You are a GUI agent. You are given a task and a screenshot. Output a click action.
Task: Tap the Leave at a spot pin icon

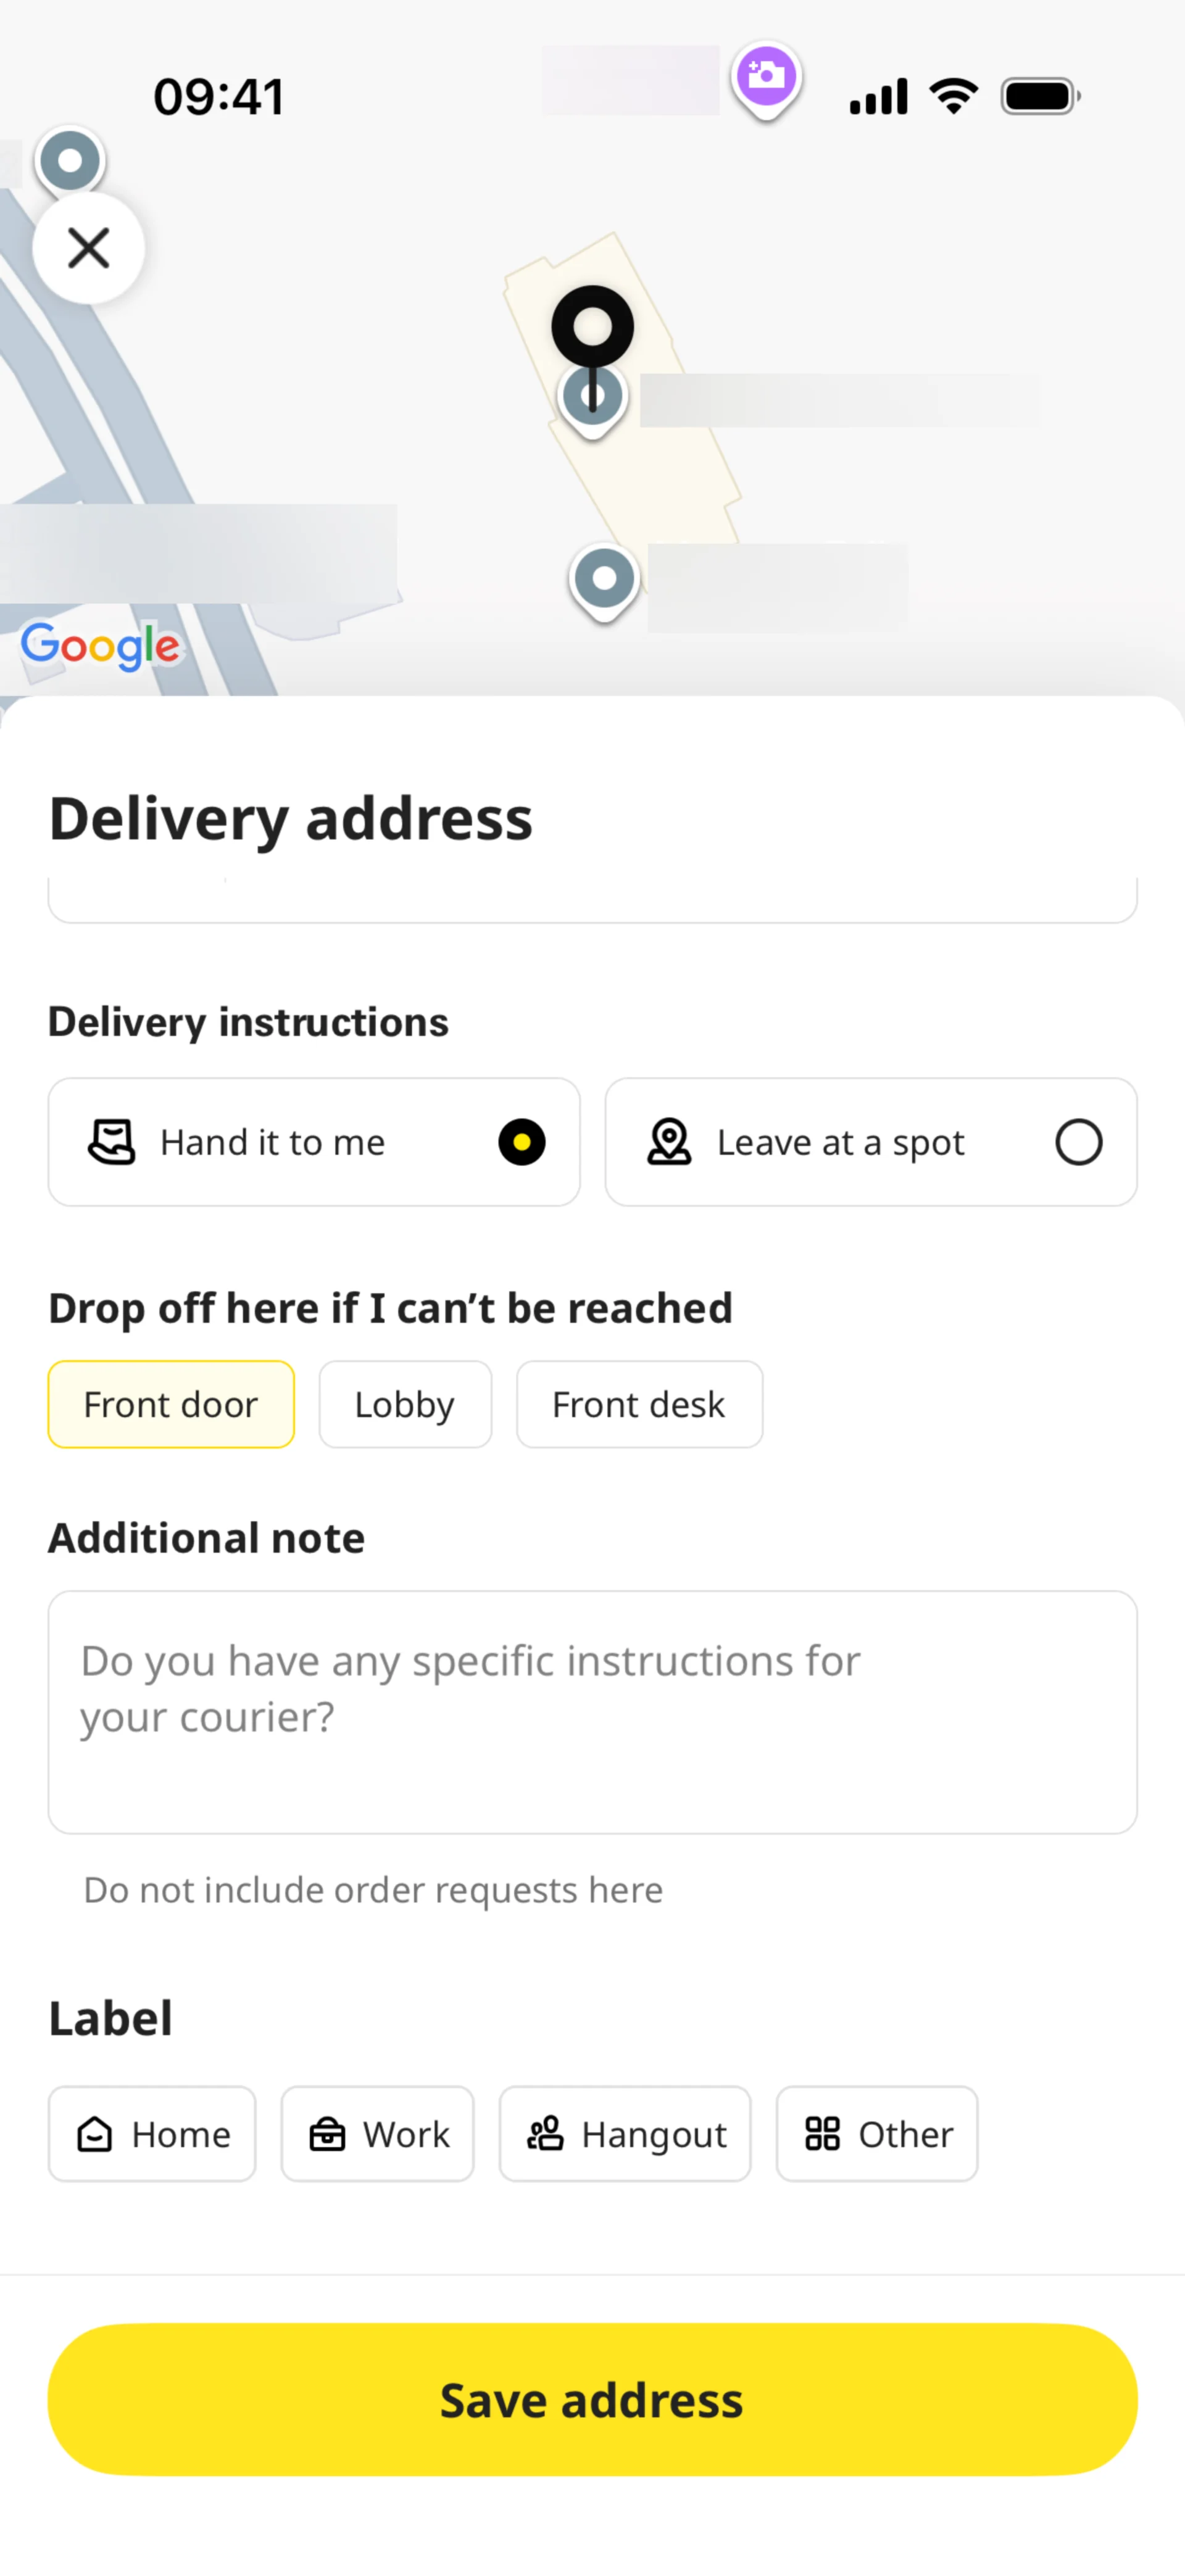(669, 1142)
